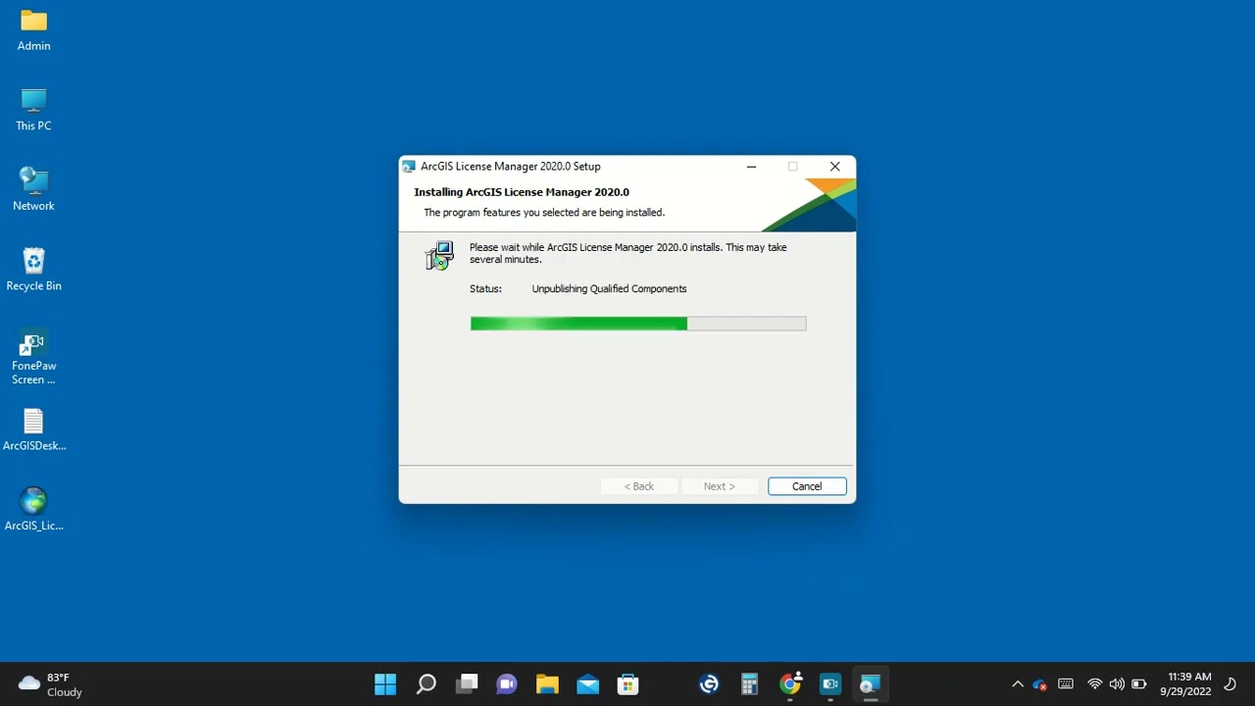Open the blue G app on the taskbar

(709, 684)
